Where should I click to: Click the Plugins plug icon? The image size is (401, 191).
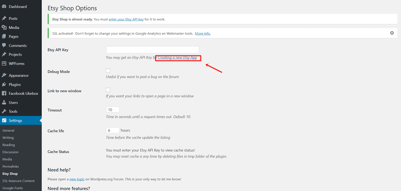pos(4,85)
